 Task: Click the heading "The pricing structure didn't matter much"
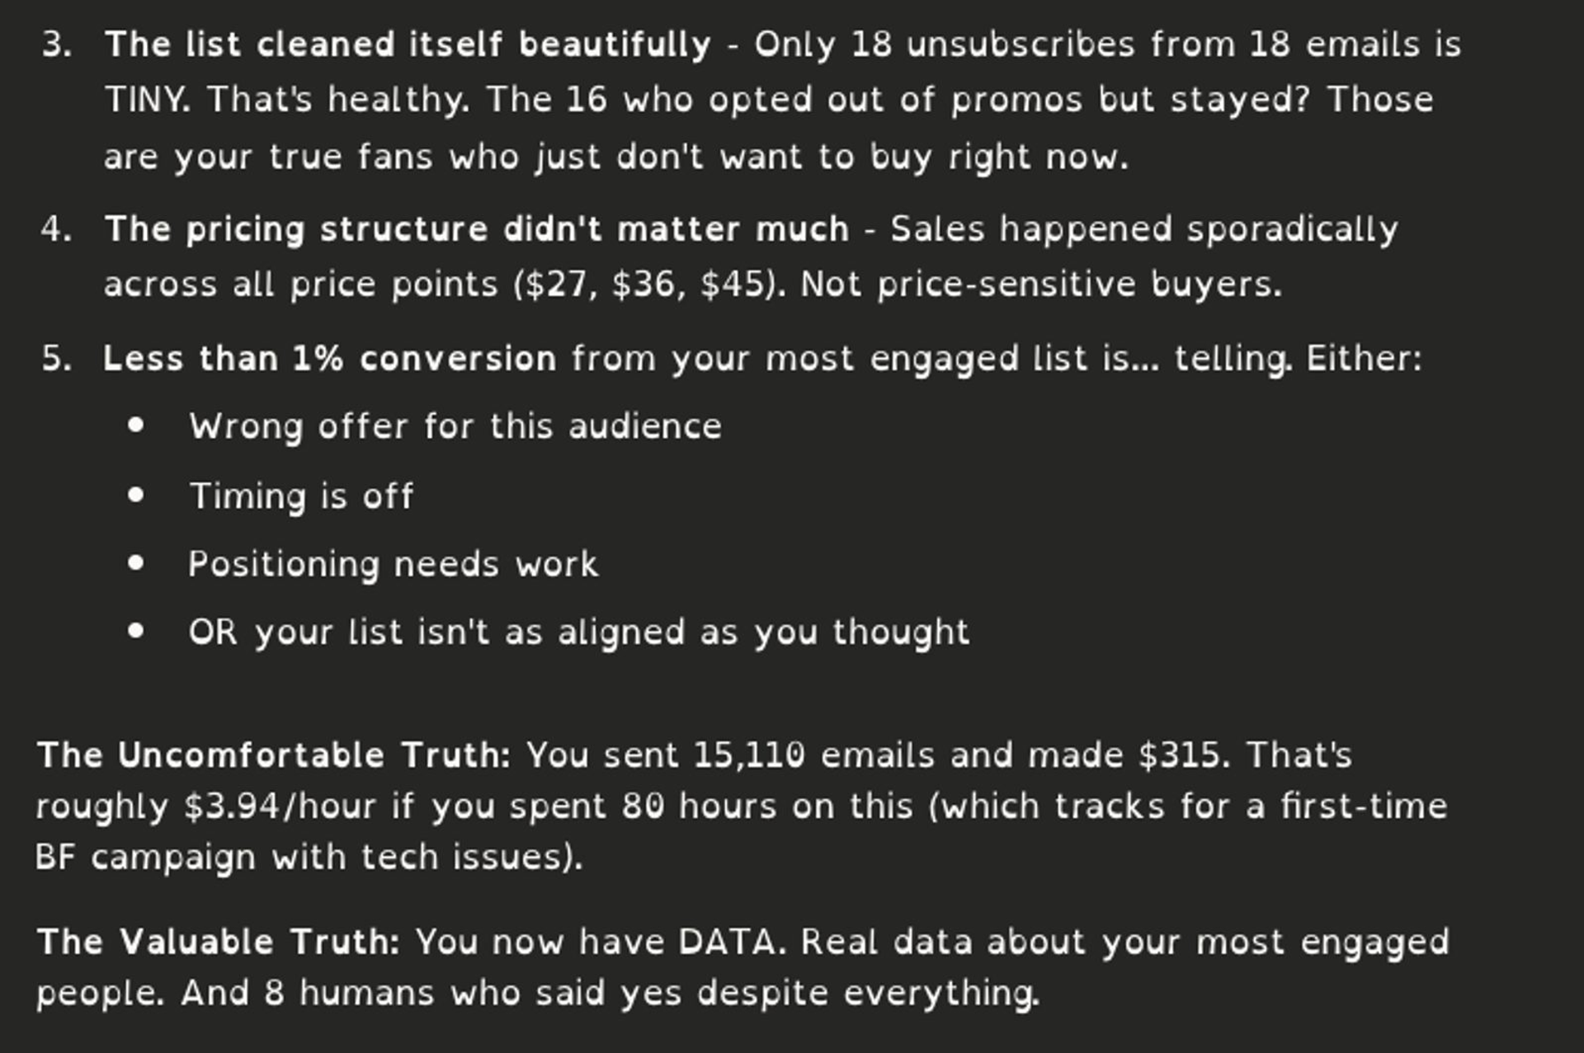click(476, 229)
